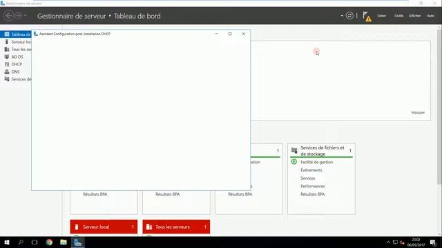Viewport: 442px width, 248px height.
Task: Open the red Serveur local tile
Action: [x=104, y=227]
